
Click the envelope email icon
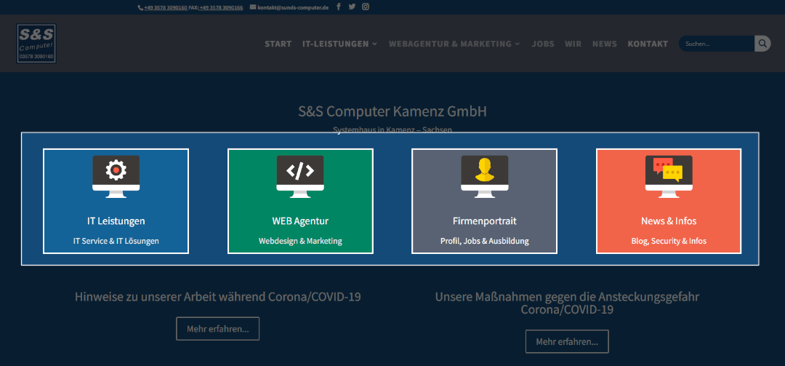coord(253,7)
